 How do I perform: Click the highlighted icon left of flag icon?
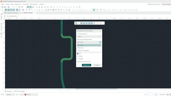click(x=94, y=10)
